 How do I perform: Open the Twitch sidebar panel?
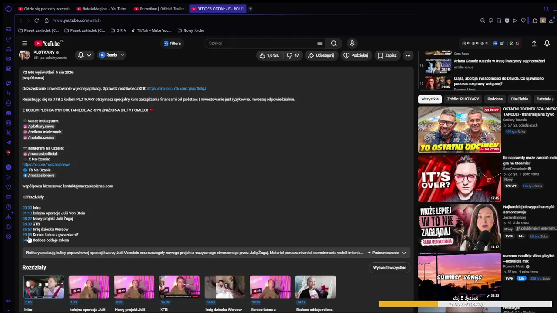(8, 83)
